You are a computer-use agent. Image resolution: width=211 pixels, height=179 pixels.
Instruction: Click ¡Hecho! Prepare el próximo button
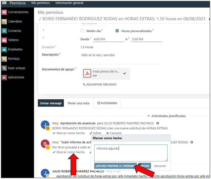pyautogui.click(x=115, y=166)
